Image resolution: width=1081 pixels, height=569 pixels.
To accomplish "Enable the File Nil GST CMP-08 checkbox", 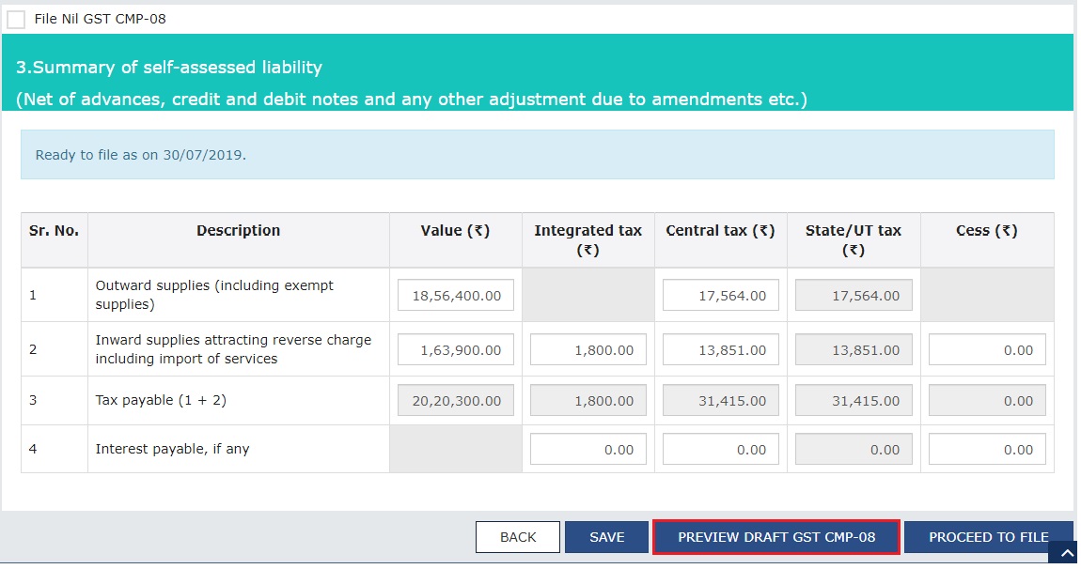I will pyautogui.click(x=16, y=19).
